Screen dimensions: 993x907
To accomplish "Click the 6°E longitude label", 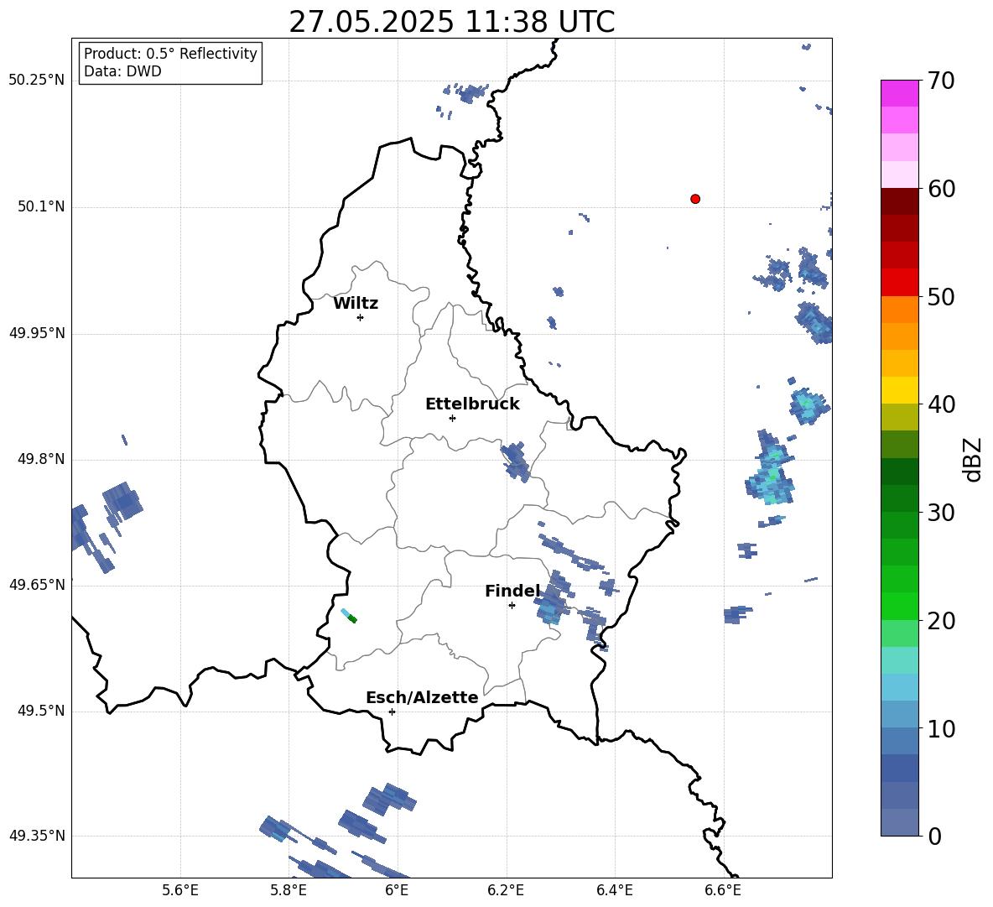I will pyautogui.click(x=397, y=890).
